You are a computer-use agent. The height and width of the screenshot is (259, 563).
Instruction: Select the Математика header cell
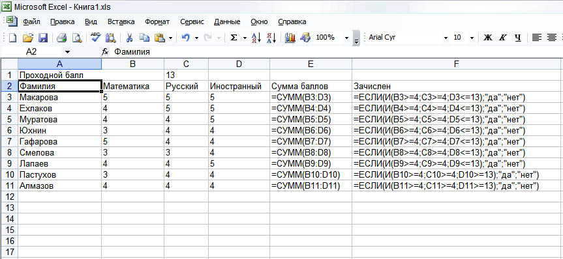pos(133,87)
